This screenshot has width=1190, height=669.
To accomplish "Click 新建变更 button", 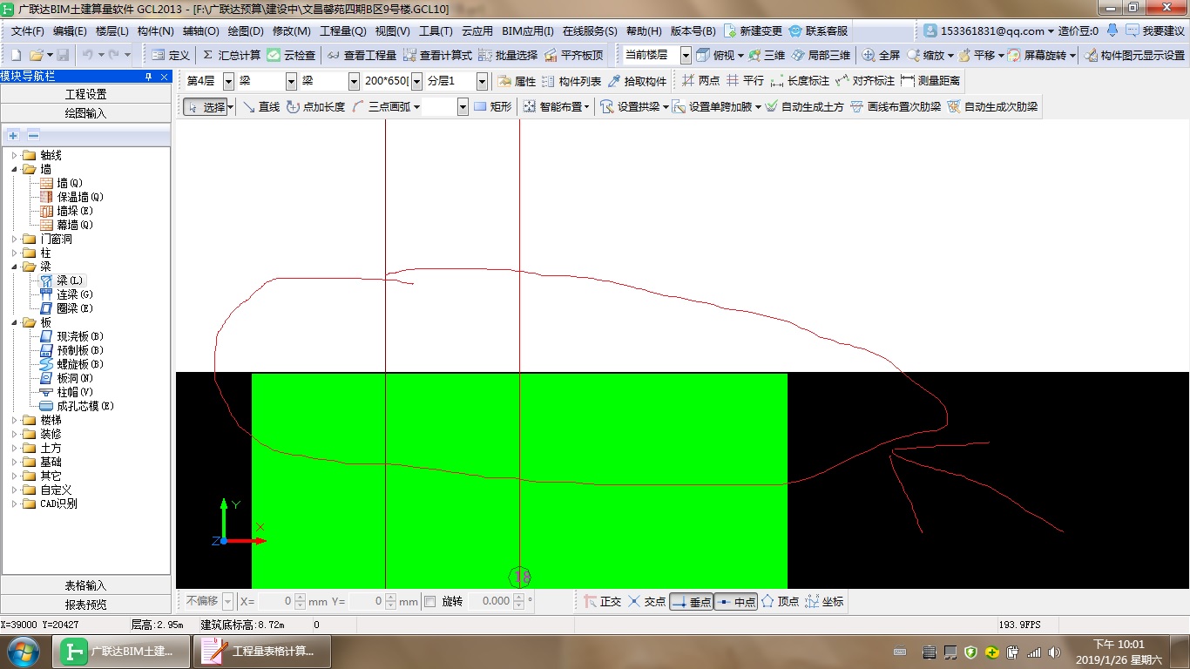I will (753, 30).
